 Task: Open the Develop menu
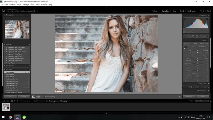(x=12, y=4)
